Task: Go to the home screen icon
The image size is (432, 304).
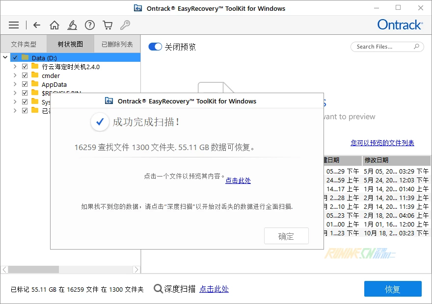Action: [54, 25]
